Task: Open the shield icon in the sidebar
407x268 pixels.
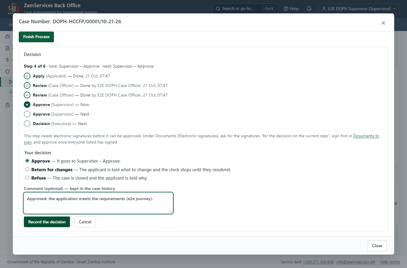Action: pos(7,71)
